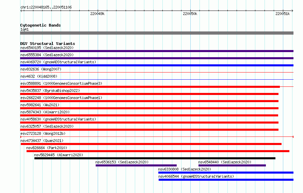303x193 pixels.
Task: Click the 220050k ruler tick label
Action: (190, 14)
